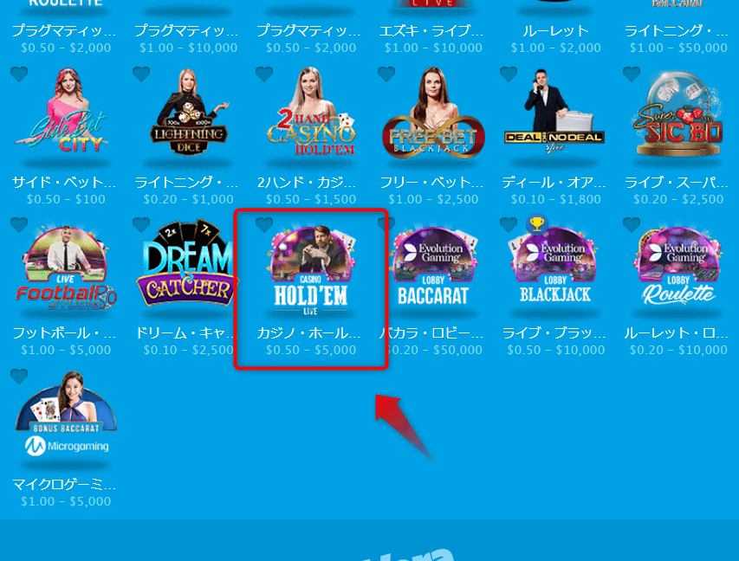Favorite the Side Bet City game

pyautogui.click(x=19, y=74)
